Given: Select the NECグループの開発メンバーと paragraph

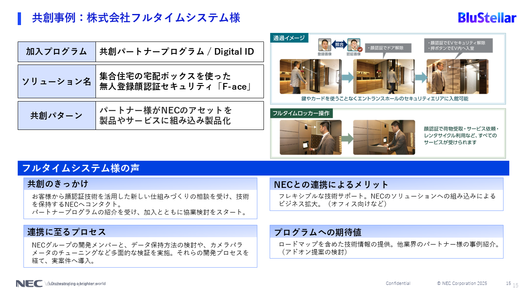Looking at the screenshot, I should point(140,252).
